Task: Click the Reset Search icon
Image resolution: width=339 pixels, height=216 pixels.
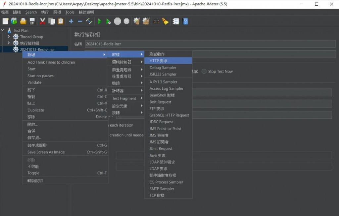Action: (166, 21)
